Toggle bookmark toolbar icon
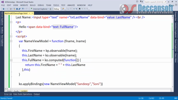The image size is (178, 100). 80,9
